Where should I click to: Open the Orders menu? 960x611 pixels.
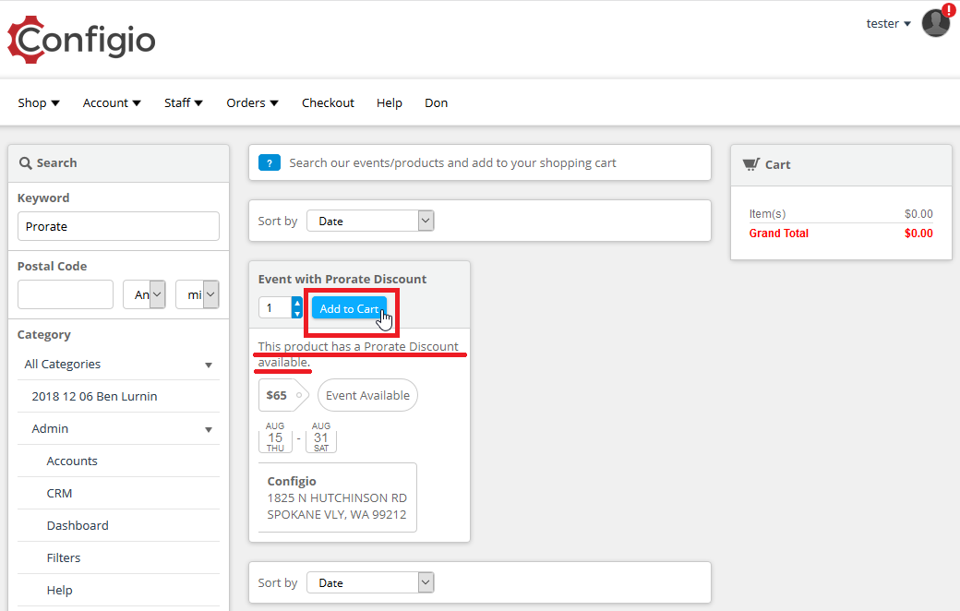(252, 102)
